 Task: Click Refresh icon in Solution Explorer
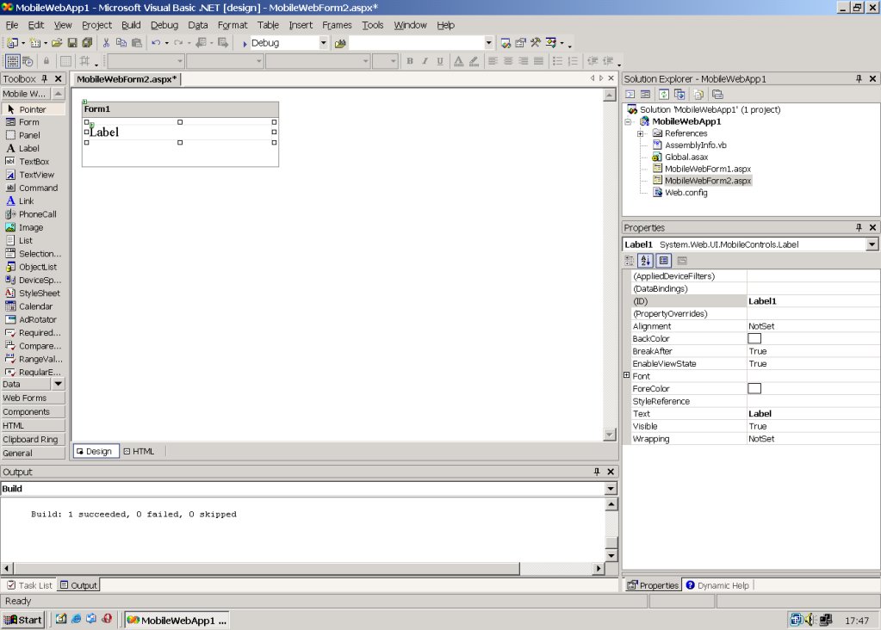click(x=664, y=95)
